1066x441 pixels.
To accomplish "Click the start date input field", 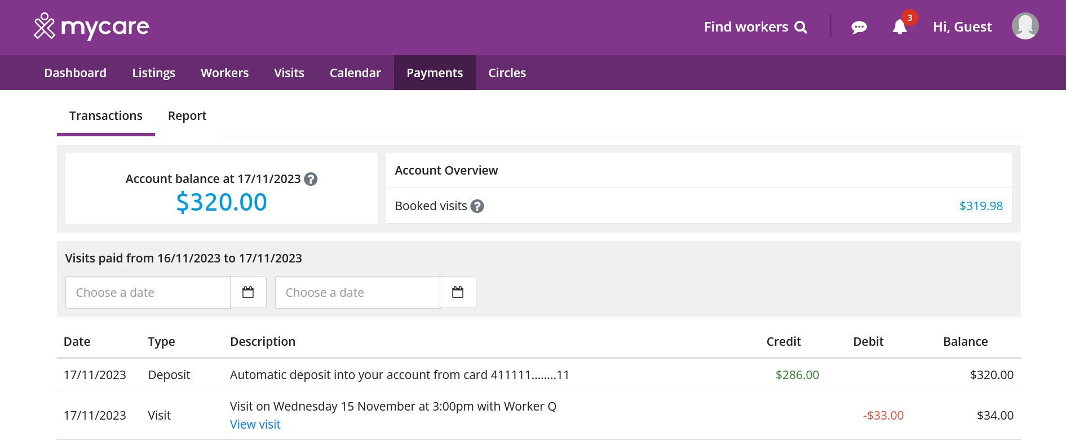I will (148, 292).
